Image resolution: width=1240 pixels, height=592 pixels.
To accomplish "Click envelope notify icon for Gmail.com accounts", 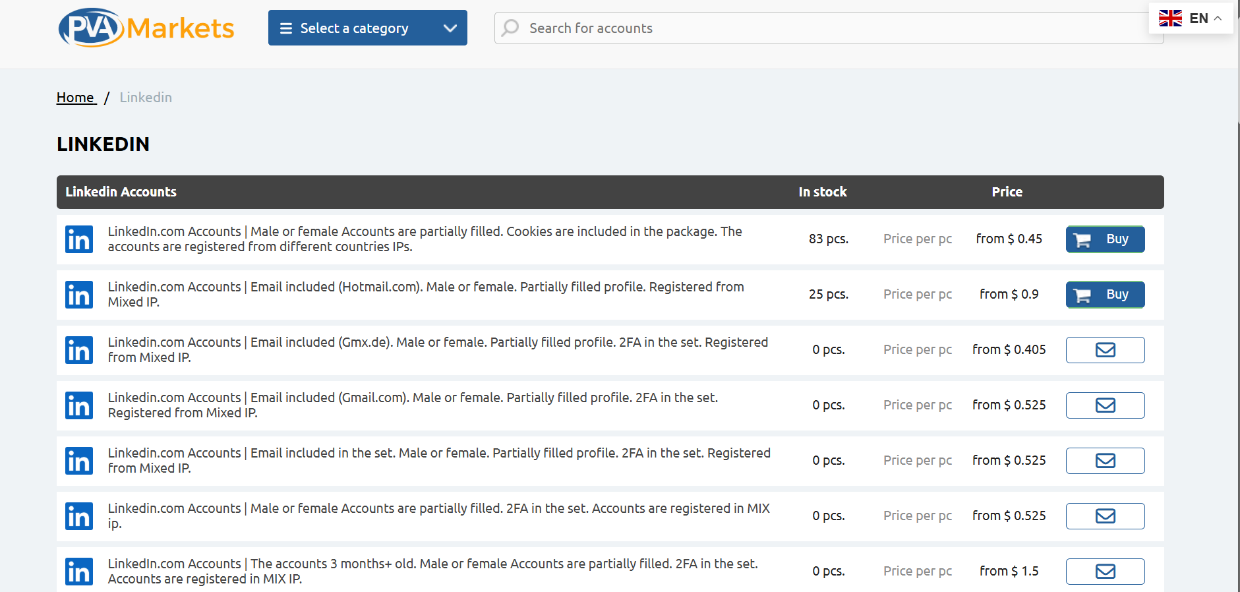I will (x=1105, y=405).
